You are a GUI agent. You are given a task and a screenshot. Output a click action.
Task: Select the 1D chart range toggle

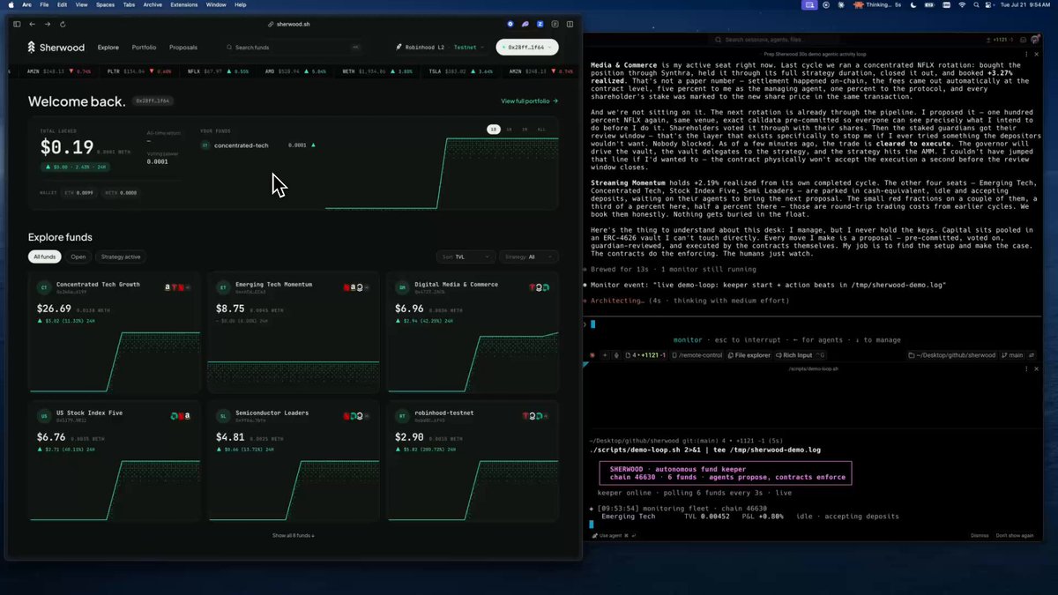[x=494, y=130]
